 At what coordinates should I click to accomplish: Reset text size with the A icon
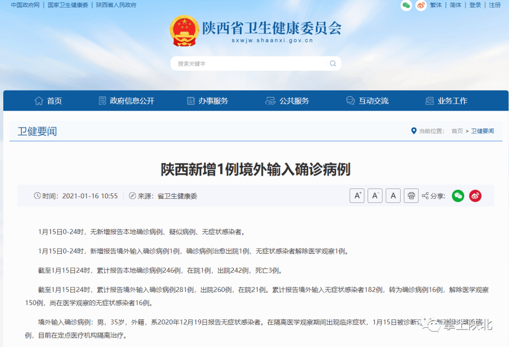pos(393,195)
